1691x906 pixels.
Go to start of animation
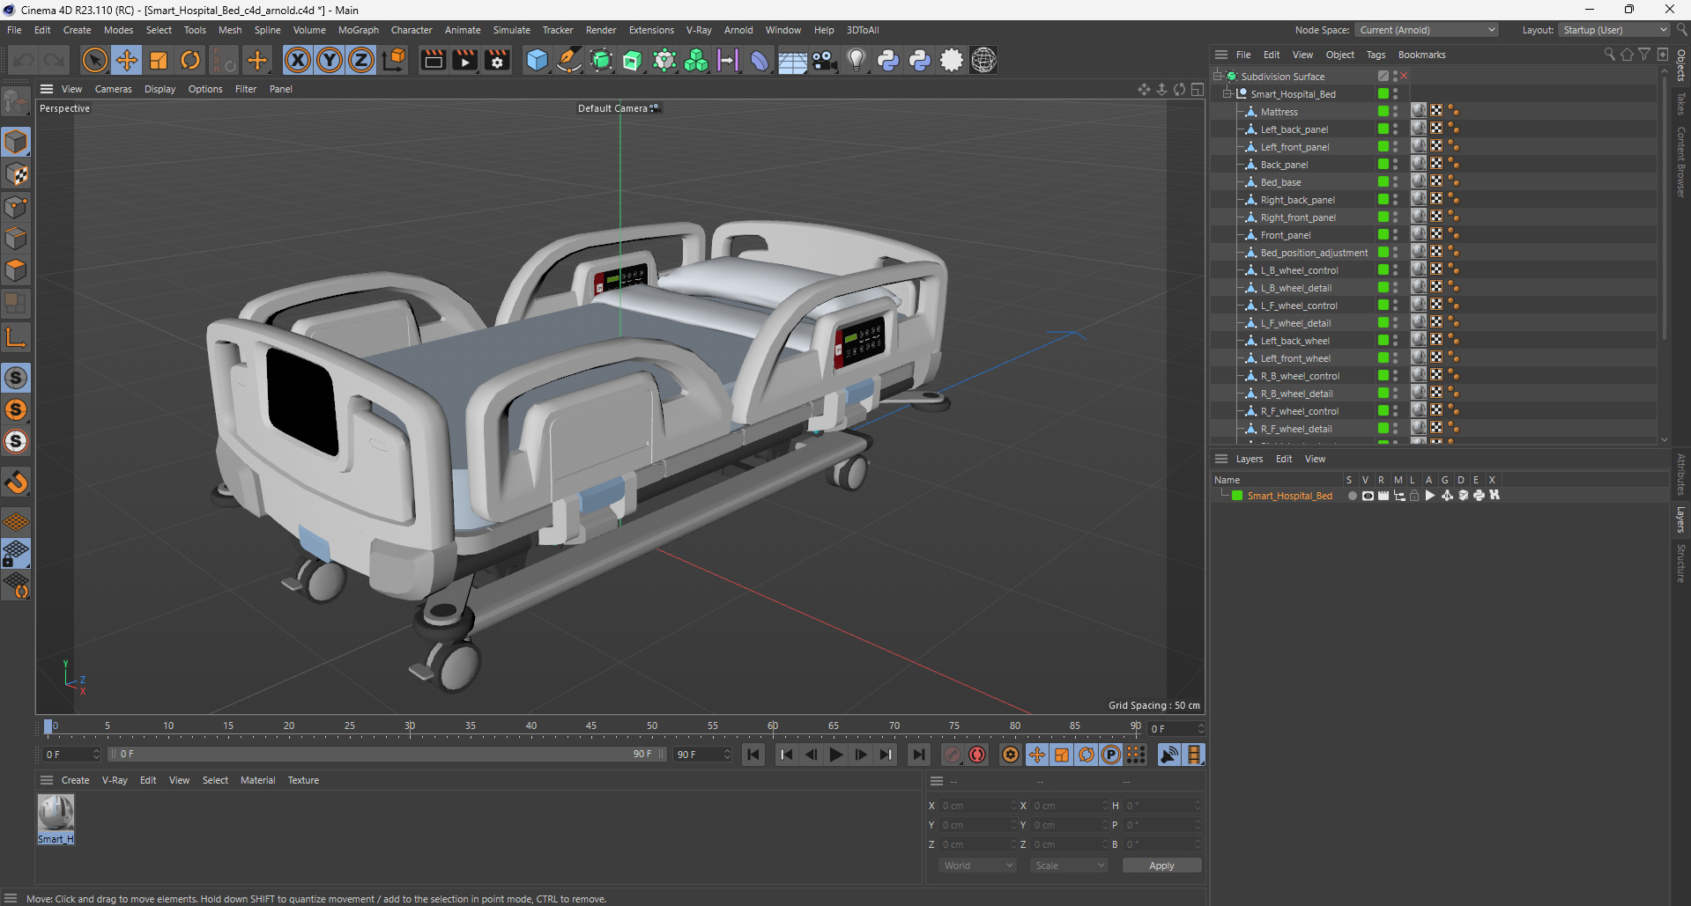tap(753, 755)
